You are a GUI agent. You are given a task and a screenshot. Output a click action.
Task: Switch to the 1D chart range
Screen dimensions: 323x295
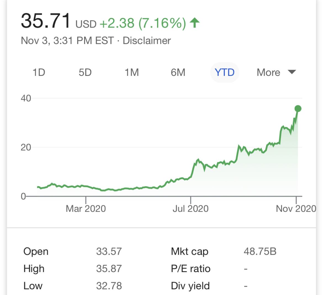click(x=39, y=72)
